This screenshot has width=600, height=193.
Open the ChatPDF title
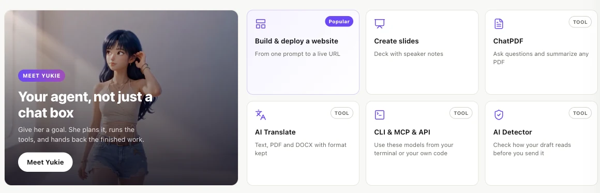[x=508, y=41]
